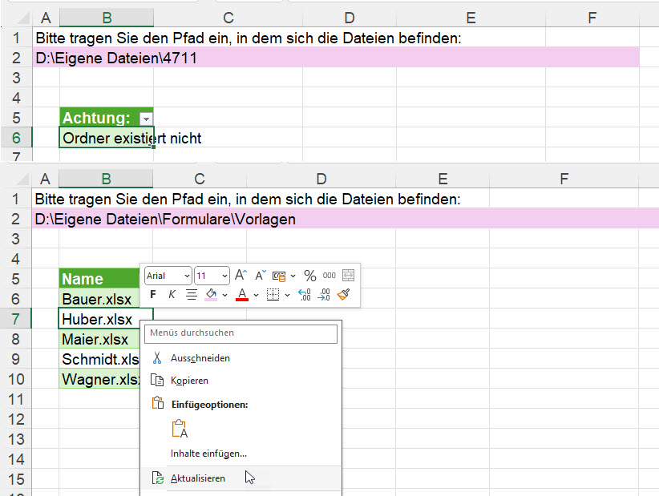The image size is (659, 496).
Task: Click the format painter brush icon
Action: click(345, 295)
